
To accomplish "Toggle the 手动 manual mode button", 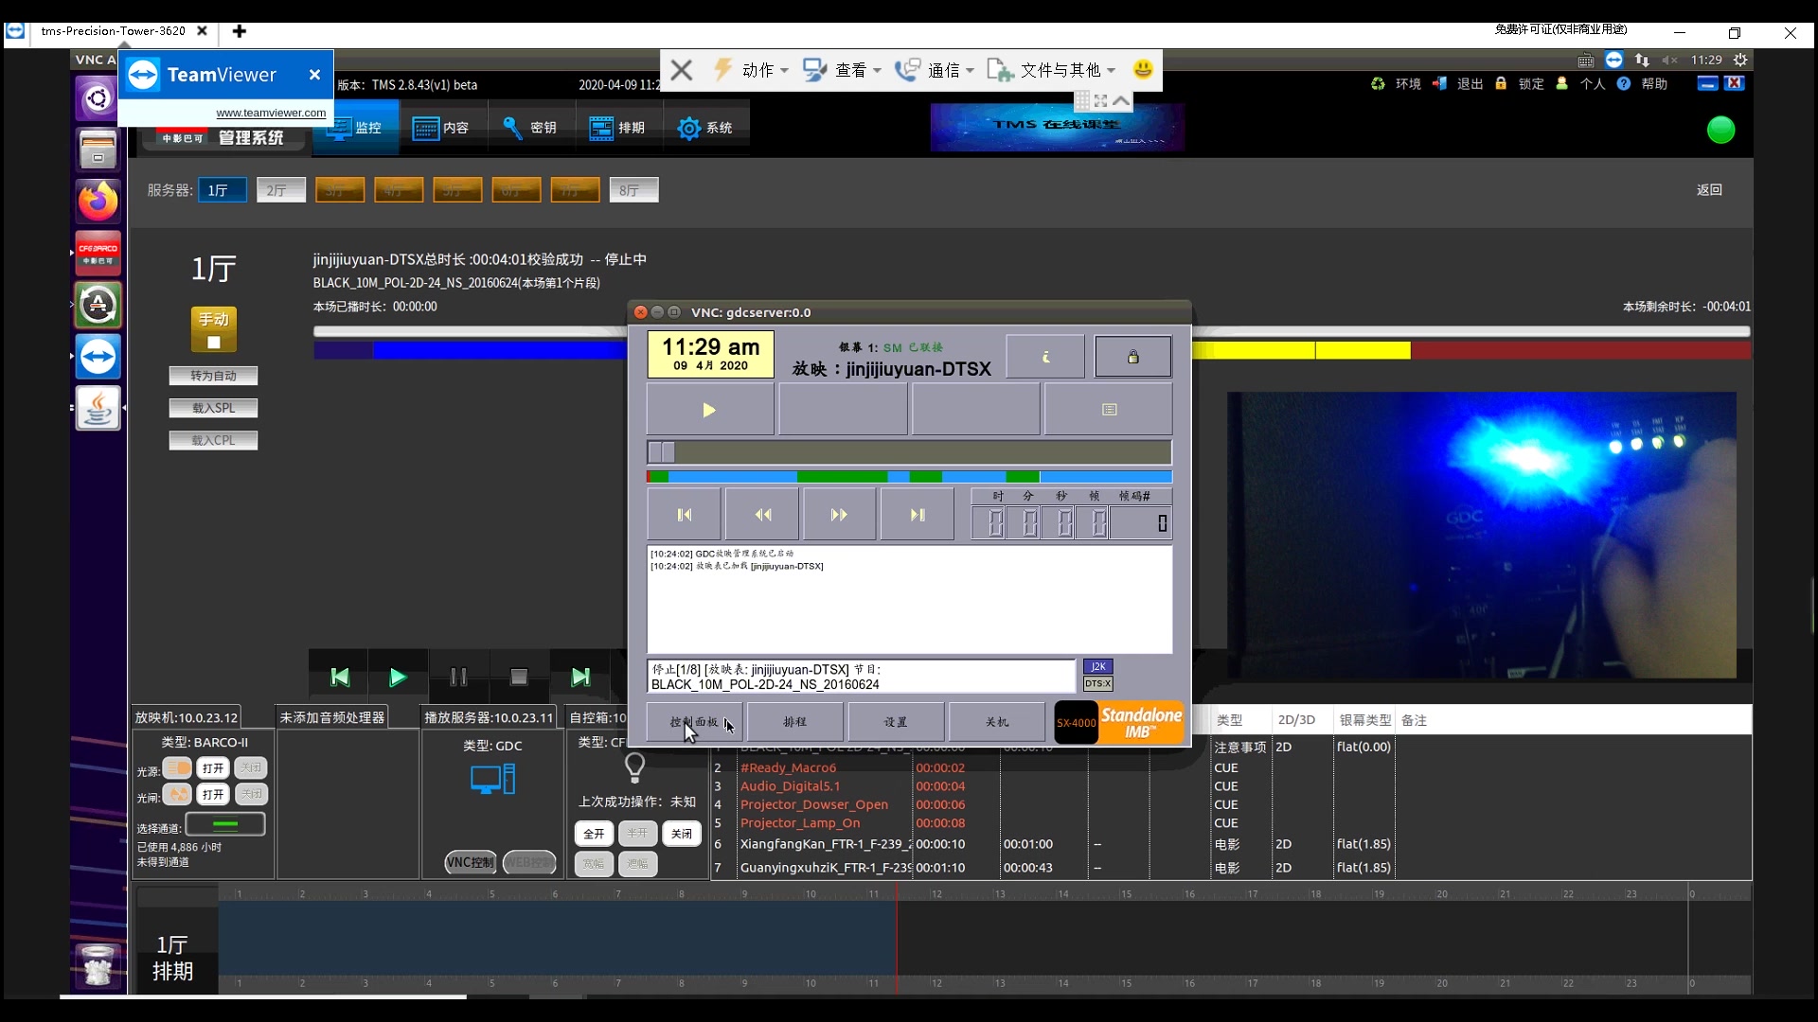I will click(x=214, y=328).
